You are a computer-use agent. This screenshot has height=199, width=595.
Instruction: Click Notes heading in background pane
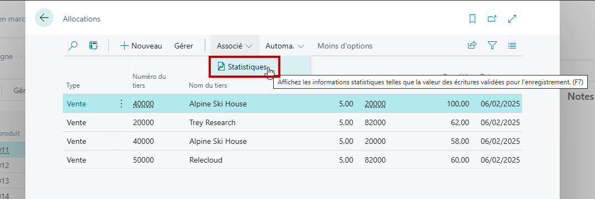[581, 96]
